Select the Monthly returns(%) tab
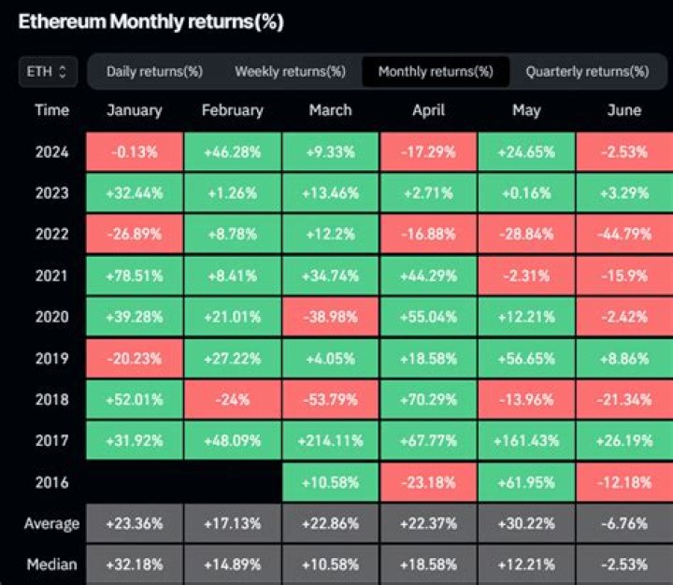The width and height of the screenshot is (673, 585). pyautogui.click(x=436, y=71)
